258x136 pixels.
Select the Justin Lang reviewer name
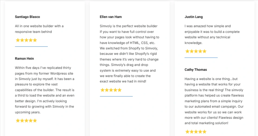(194, 17)
